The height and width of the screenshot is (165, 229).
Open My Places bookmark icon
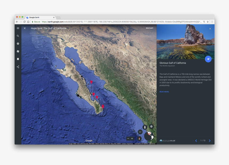tap(18, 59)
